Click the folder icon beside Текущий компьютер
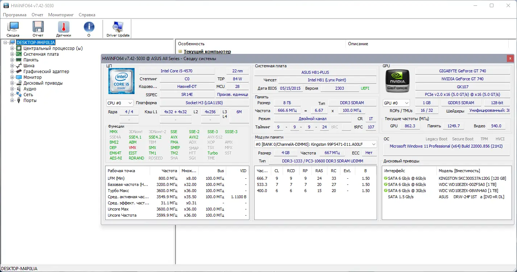This screenshot has width=517, height=272. (180, 52)
